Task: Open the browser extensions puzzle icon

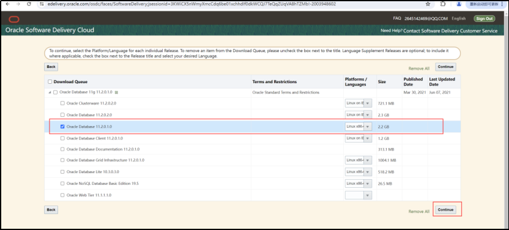Action: [x=443, y=4]
